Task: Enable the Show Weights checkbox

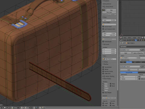Action: [x=103, y=93]
